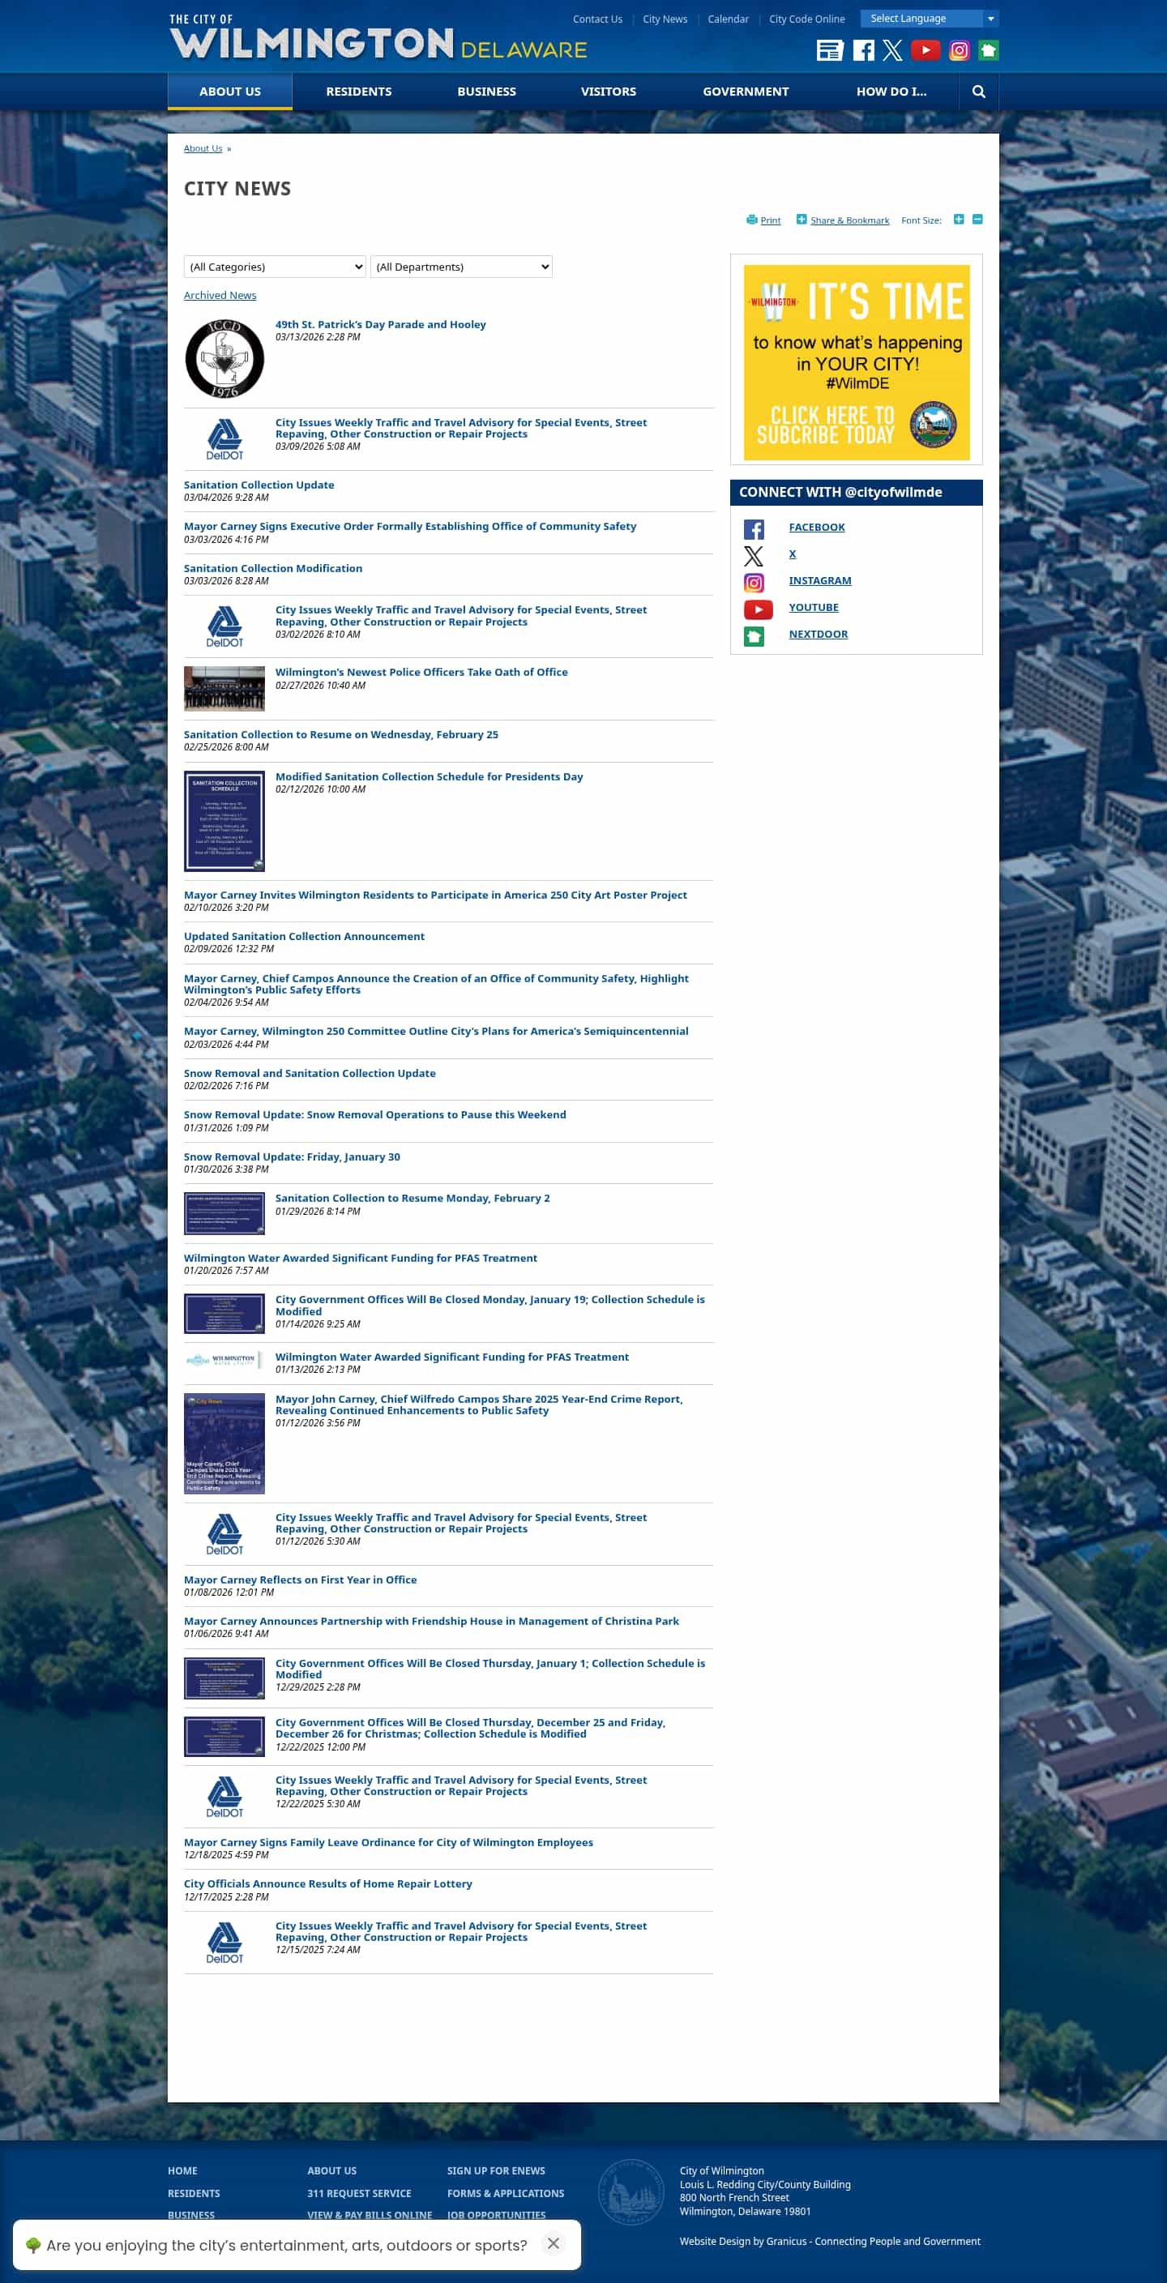Click sidebar YouTube icon under Connect

coord(758,609)
